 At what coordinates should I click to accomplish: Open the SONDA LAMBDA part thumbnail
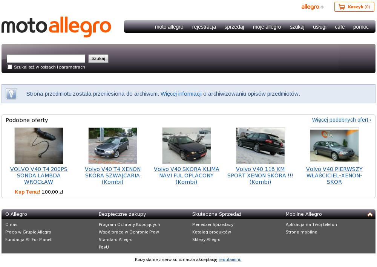tap(39, 145)
